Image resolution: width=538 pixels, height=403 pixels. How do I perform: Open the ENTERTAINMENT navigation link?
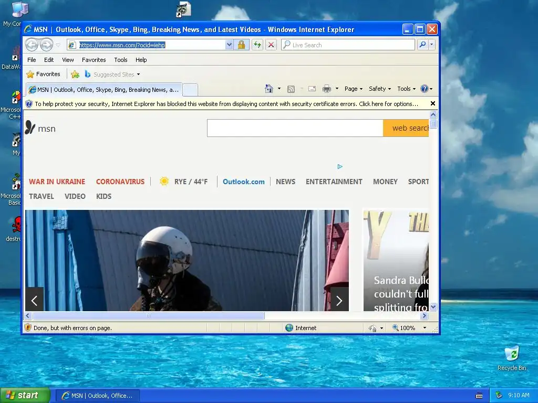tap(334, 182)
